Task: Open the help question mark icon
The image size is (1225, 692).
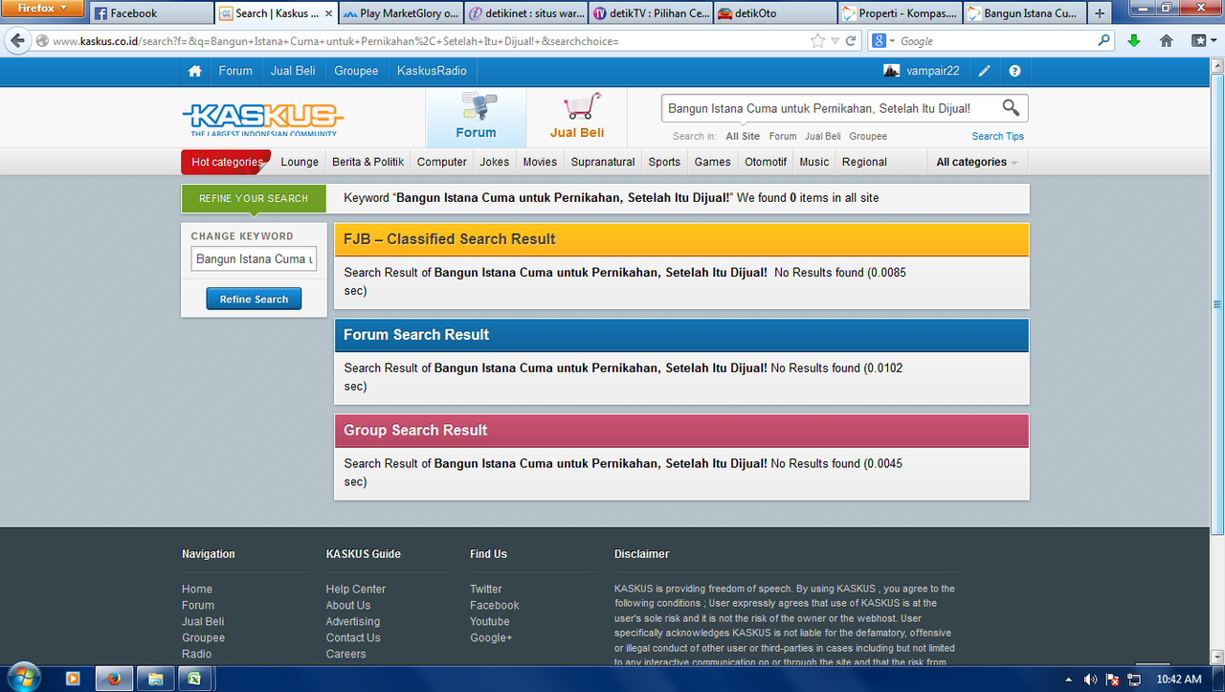Action: (1014, 71)
